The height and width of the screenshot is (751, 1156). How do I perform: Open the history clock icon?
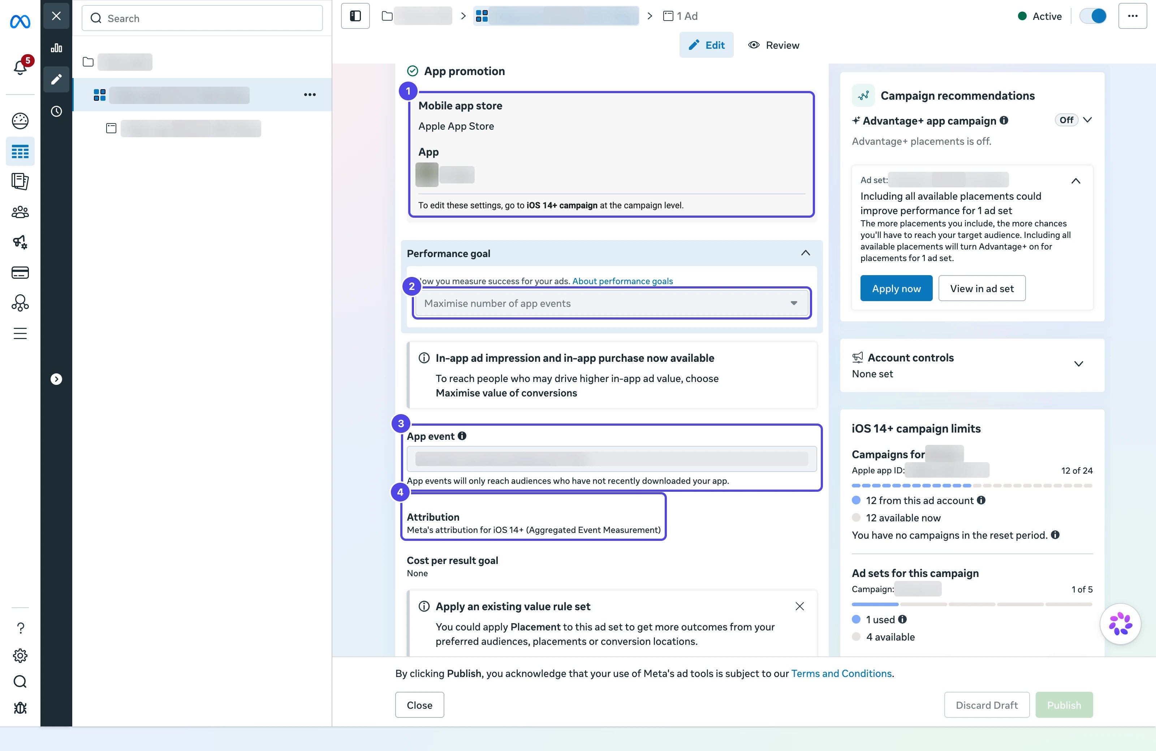56,111
